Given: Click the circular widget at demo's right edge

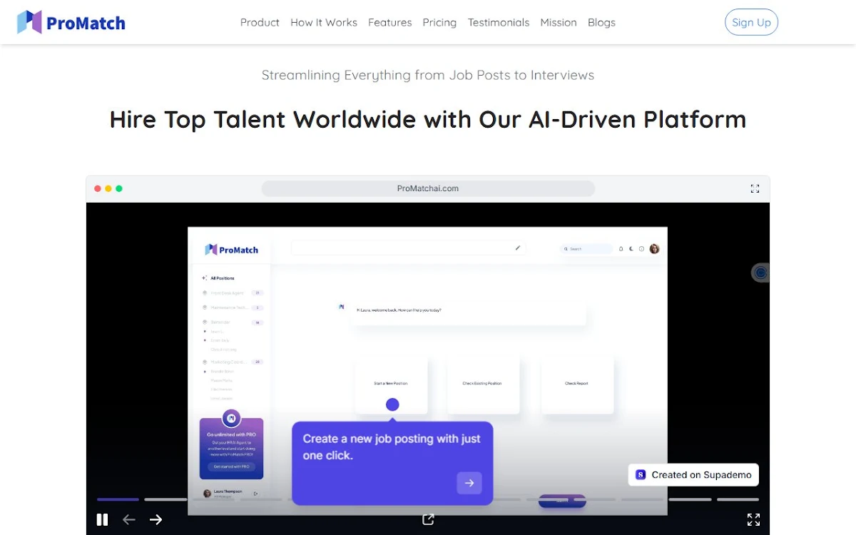Looking at the screenshot, I should (x=760, y=272).
